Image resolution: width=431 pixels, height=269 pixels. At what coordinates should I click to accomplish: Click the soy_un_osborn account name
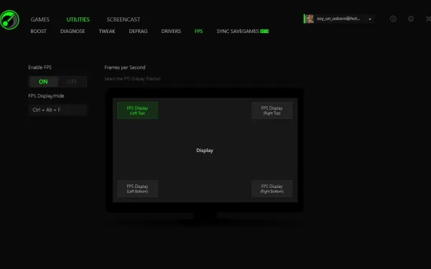coord(338,19)
